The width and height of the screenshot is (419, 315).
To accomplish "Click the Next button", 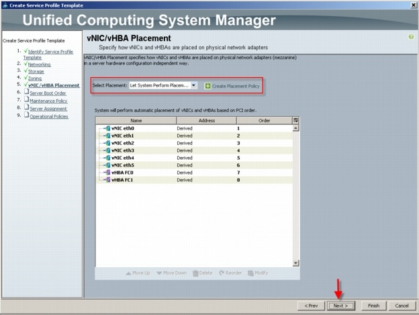I will click(340, 306).
